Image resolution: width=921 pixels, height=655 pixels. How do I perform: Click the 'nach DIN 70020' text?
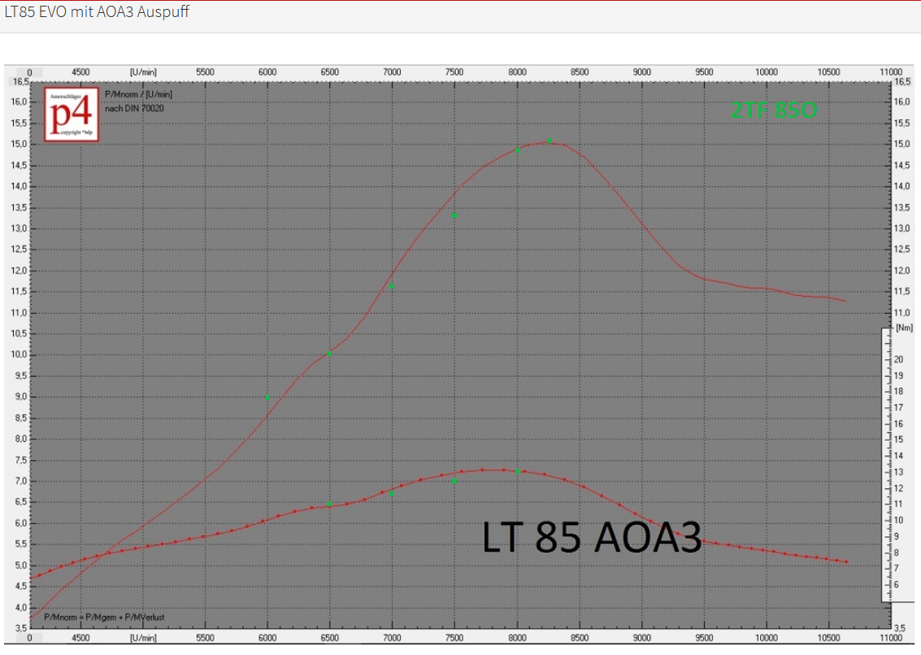[x=134, y=107]
